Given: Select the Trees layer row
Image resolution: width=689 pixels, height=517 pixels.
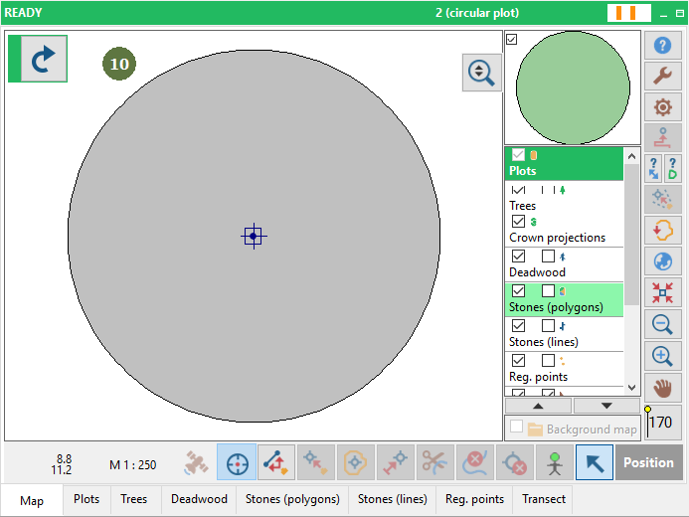Looking at the screenshot, I should [x=564, y=197].
